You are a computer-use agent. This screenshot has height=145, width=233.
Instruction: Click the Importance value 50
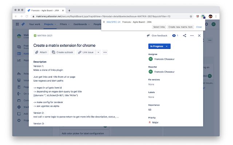pos(150,110)
